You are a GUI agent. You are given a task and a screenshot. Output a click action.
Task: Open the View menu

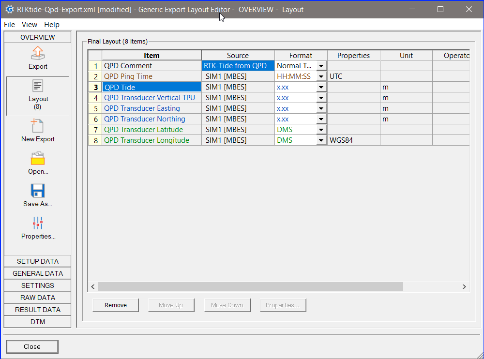[30, 25]
